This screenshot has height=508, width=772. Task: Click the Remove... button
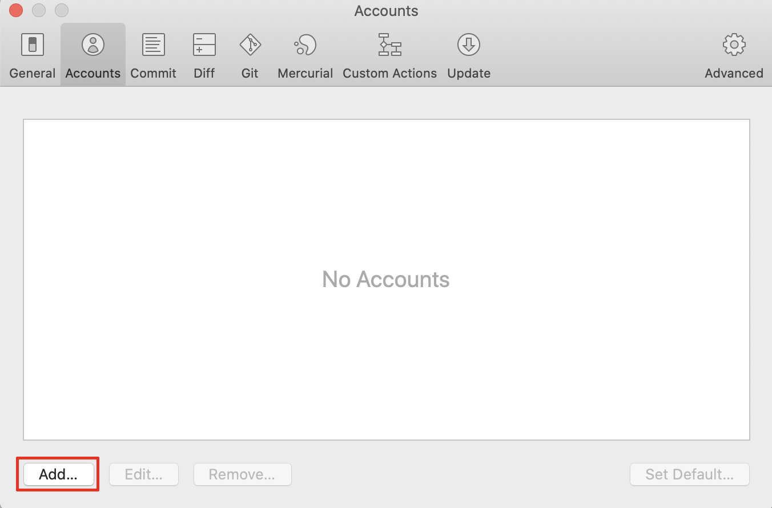pyautogui.click(x=243, y=474)
